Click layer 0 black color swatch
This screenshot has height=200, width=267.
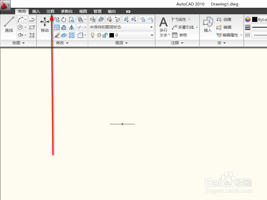[x=112, y=35]
